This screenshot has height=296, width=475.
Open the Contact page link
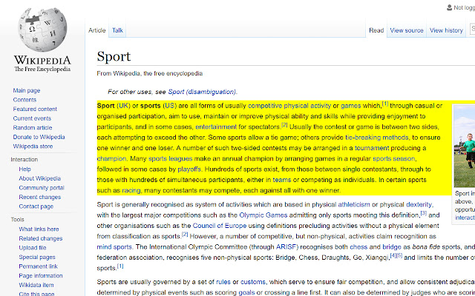coord(36,206)
